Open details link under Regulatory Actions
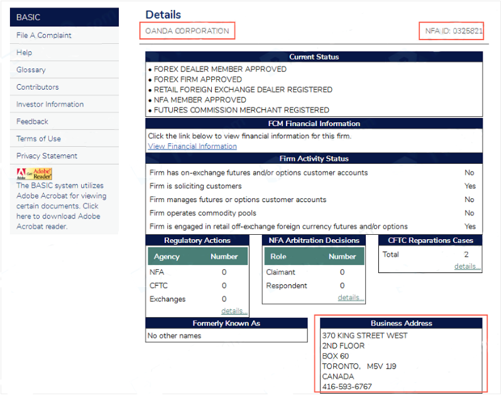 coord(234,311)
